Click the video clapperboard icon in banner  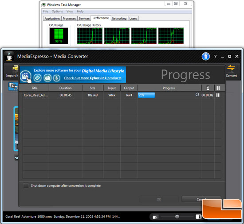(x=26, y=77)
